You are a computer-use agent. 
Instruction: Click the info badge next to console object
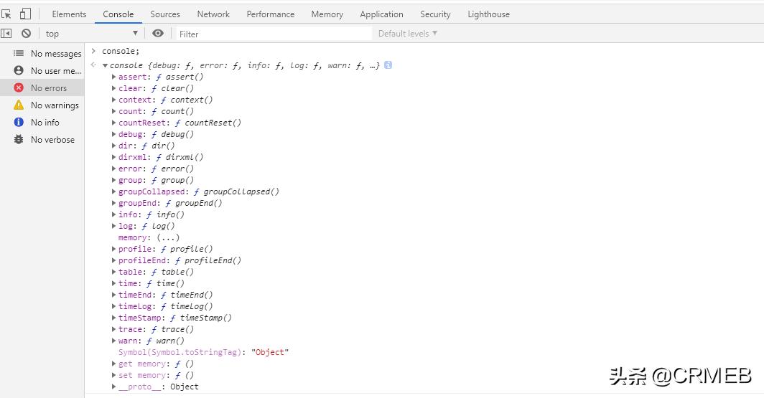(388, 65)
